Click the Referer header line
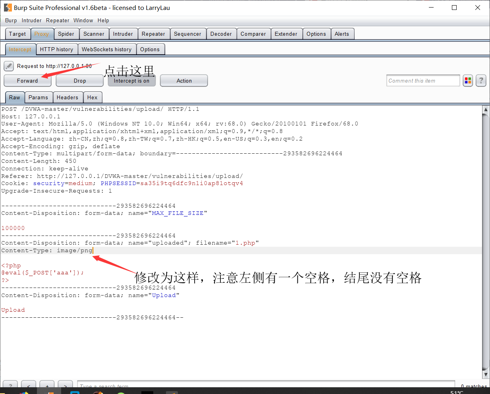The height and width of the screenshot is (394, 490). click(122, 176)
